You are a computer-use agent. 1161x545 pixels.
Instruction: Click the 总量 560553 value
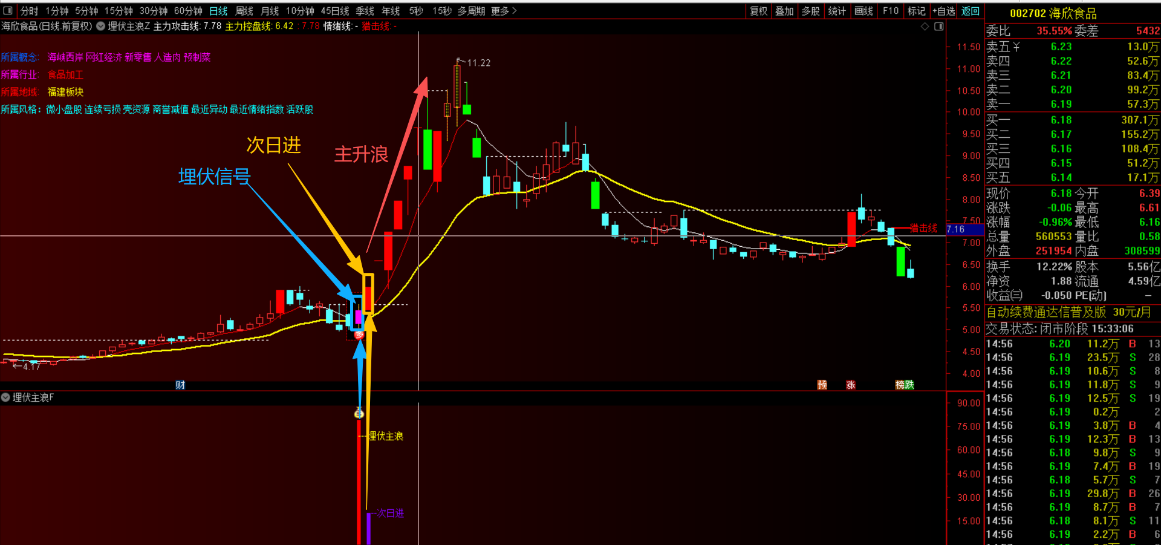pyautogui.click(x=1053, y=237)
